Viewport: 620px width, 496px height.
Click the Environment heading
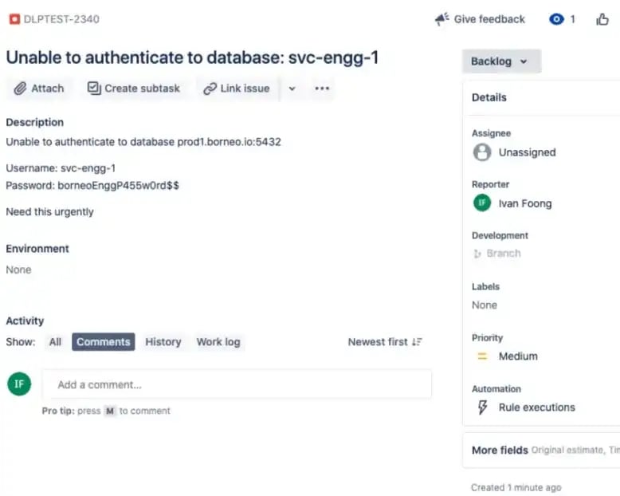coord(37,248)
